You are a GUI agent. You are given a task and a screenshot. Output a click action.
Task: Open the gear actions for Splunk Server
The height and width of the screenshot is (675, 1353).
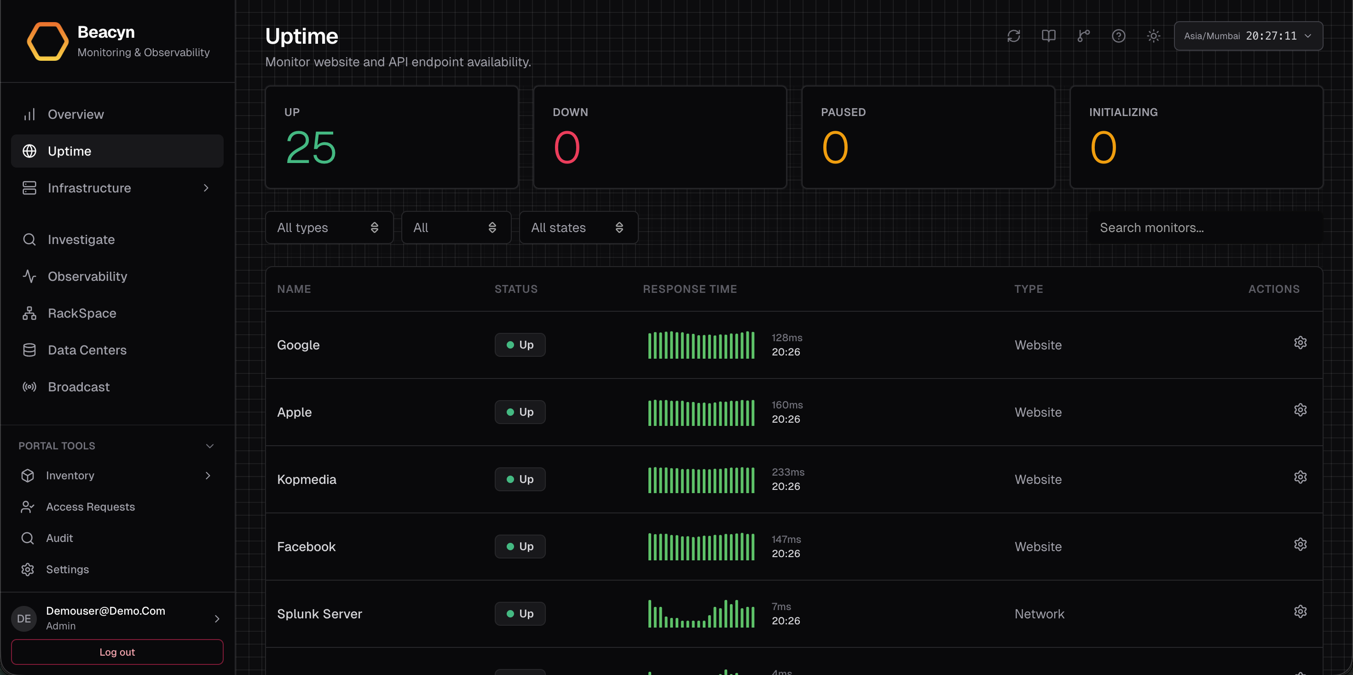[x=1300, y=612]
